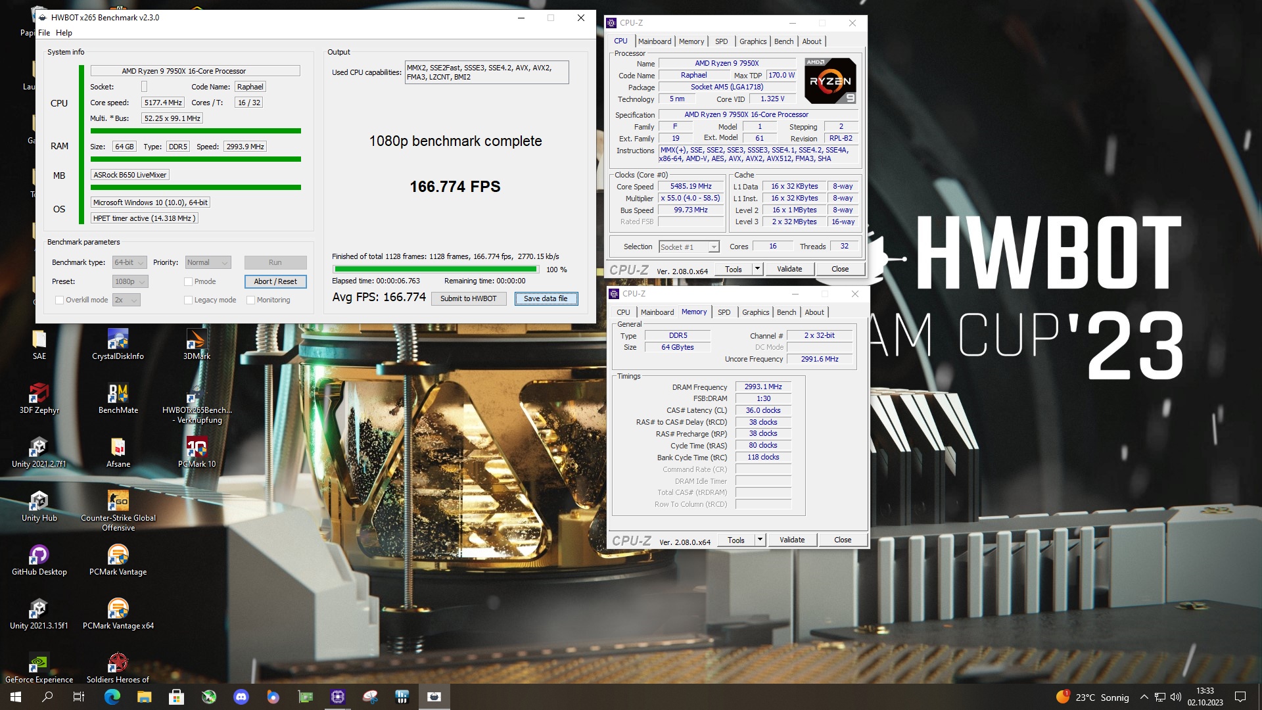Switch to CPU-Z taskbar icon
The height and width of the screenshot is (710, 1262).
[338, 697]
